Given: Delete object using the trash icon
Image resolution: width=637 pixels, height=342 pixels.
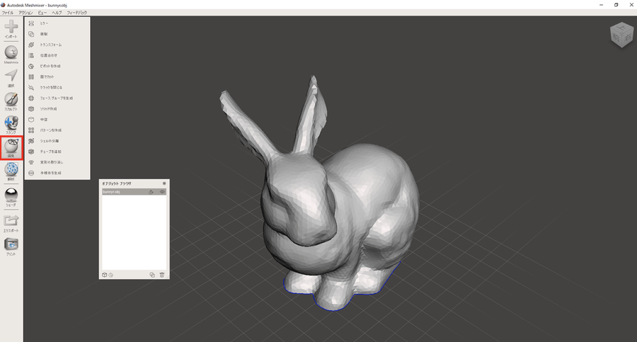Looking at the screenshot, I should (162, 275).
